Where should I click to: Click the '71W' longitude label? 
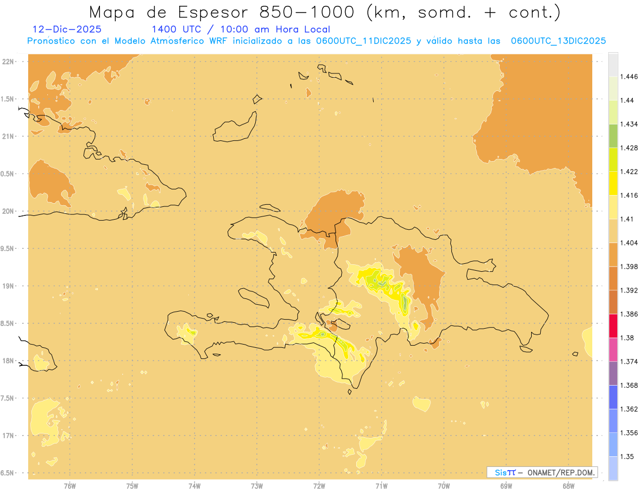(381, 486)
